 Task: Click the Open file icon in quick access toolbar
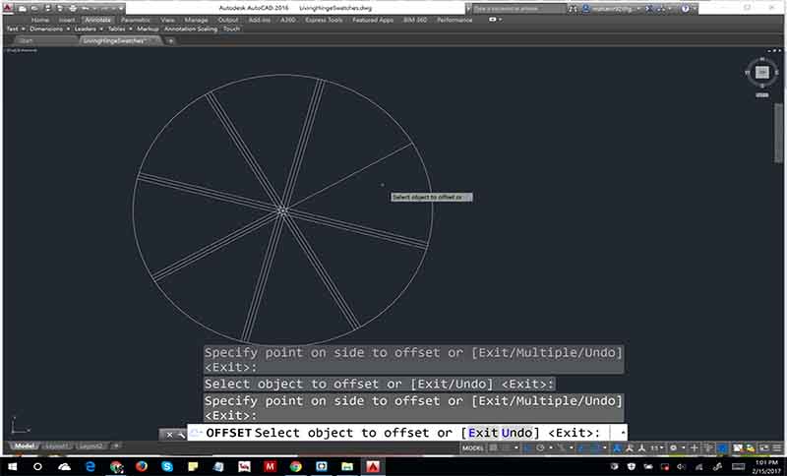[x=34, y=9]
